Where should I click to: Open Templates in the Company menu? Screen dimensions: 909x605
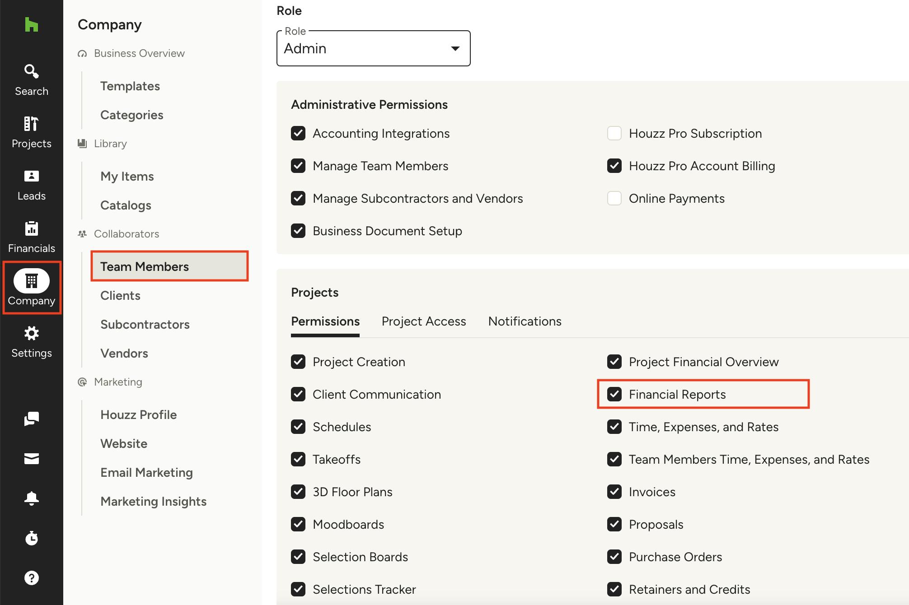(x=130, y=86)
